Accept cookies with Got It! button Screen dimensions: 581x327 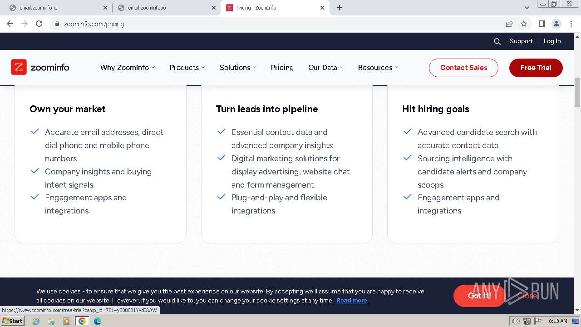coord(479,296)
